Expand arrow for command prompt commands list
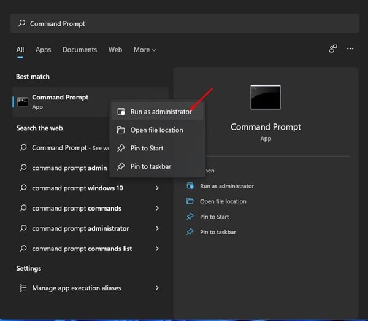368x321 pixels. pos(157,249)
